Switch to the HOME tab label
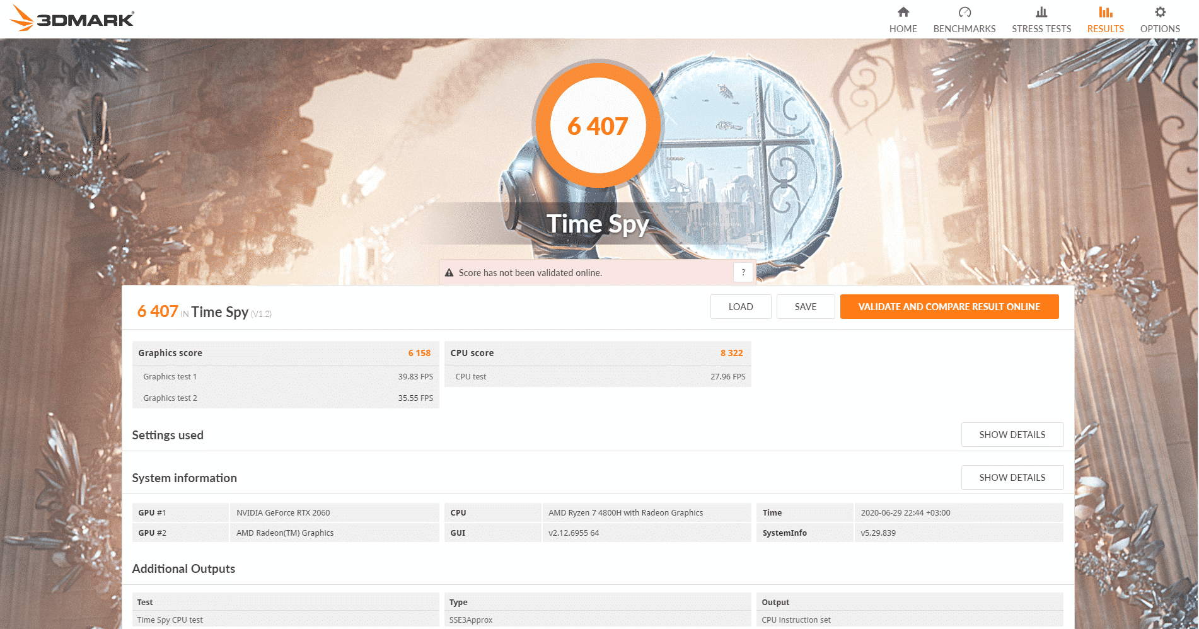The width and height of the screenshot is (1199, 629). pos(903,29)
